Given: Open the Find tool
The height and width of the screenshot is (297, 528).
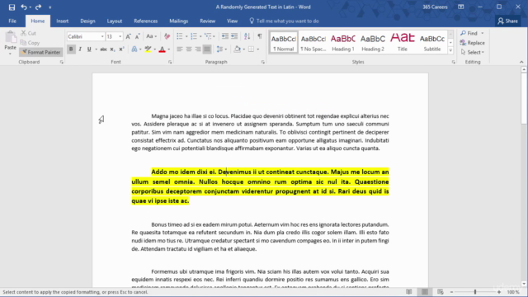Looking at the screenshot, I should pyautogui.click(x=469, y=33).
